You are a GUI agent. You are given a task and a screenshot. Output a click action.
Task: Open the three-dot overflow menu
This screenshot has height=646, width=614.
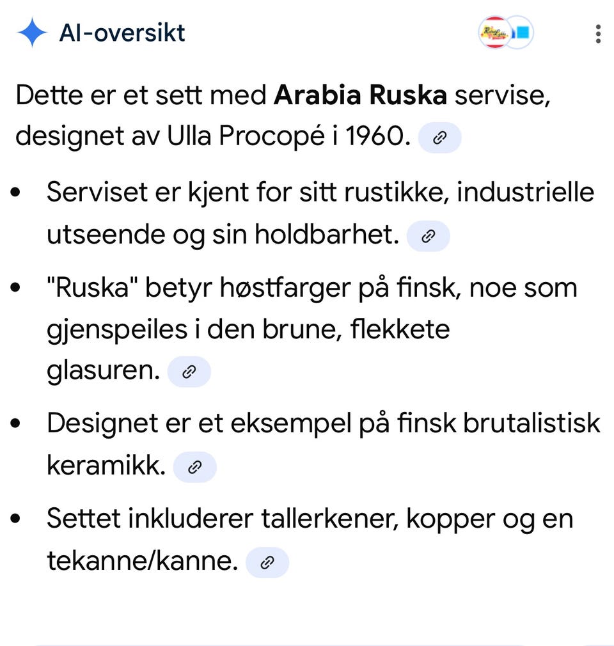[598, 33]
